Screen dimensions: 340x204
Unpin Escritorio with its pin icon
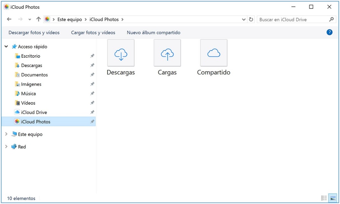[92, 56]
